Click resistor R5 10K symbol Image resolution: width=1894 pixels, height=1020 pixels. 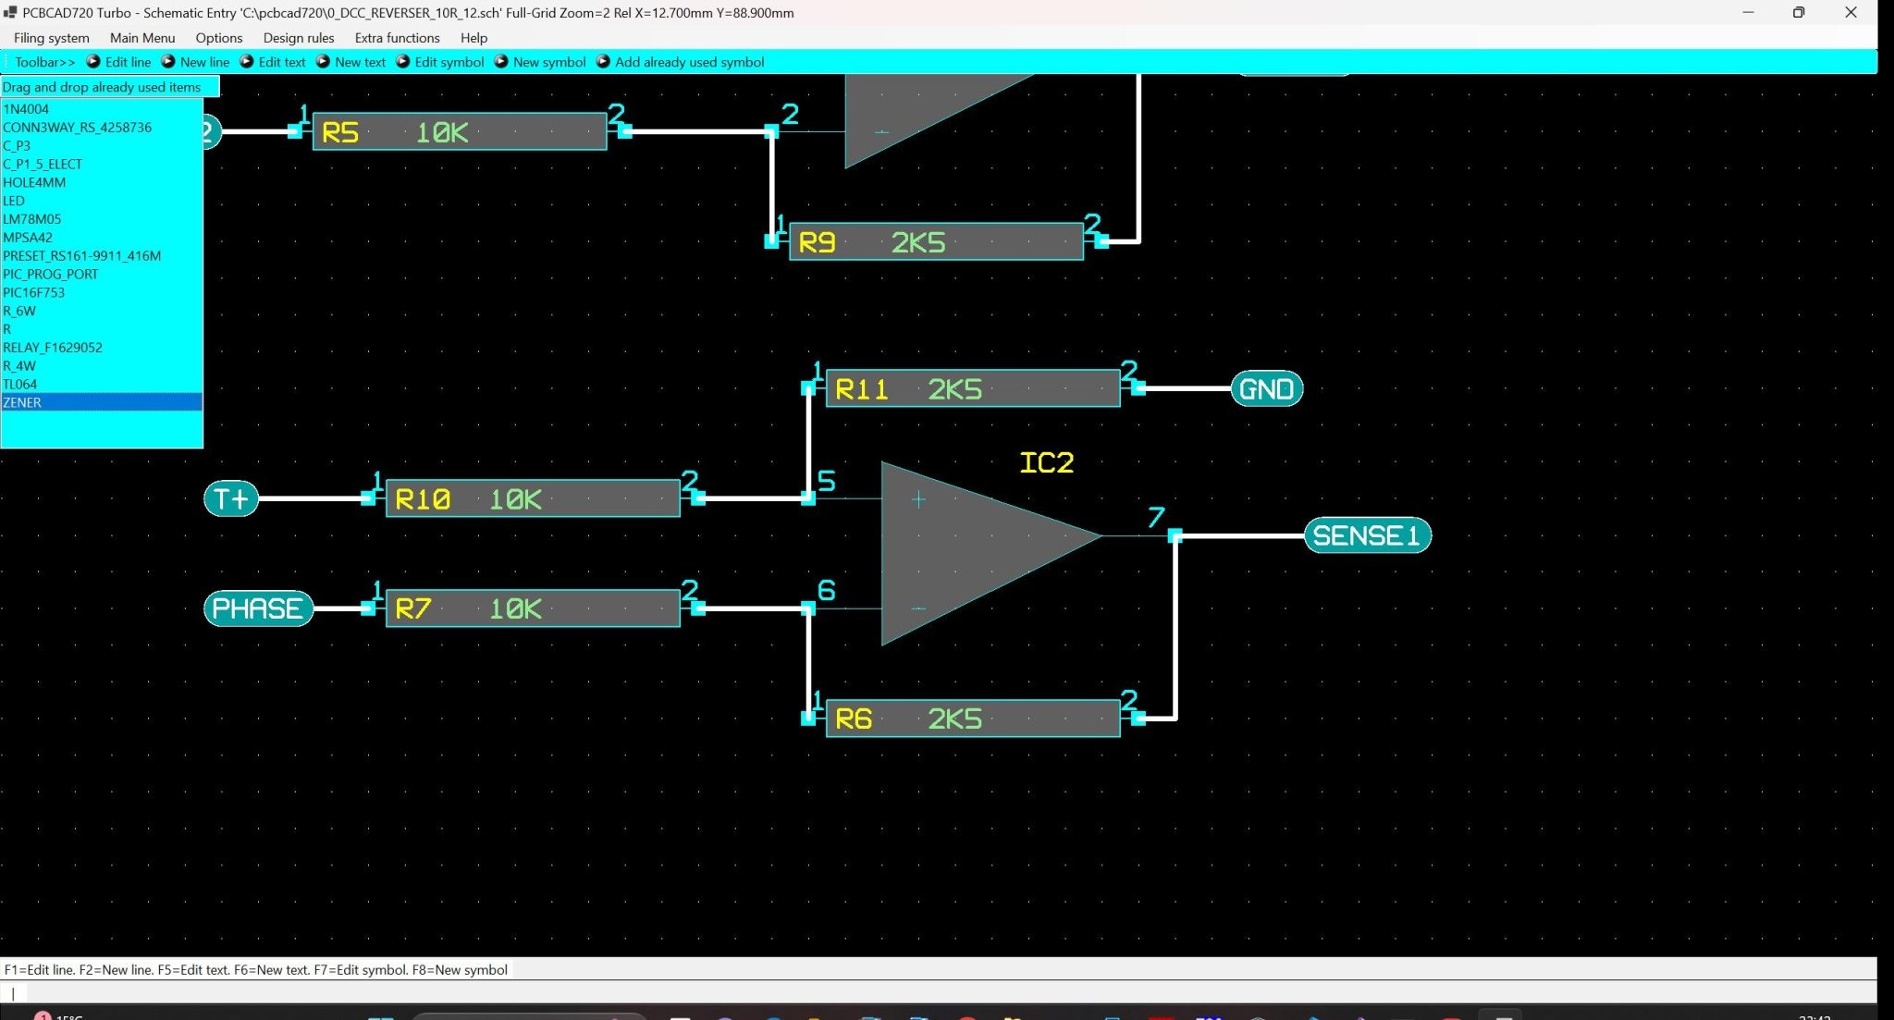(460, 131)
